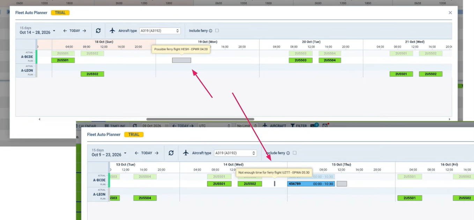
Task: Refresh the upper Fleet Auto Planner (Oct 14 – 28)
Action: [x=98, y=31]
